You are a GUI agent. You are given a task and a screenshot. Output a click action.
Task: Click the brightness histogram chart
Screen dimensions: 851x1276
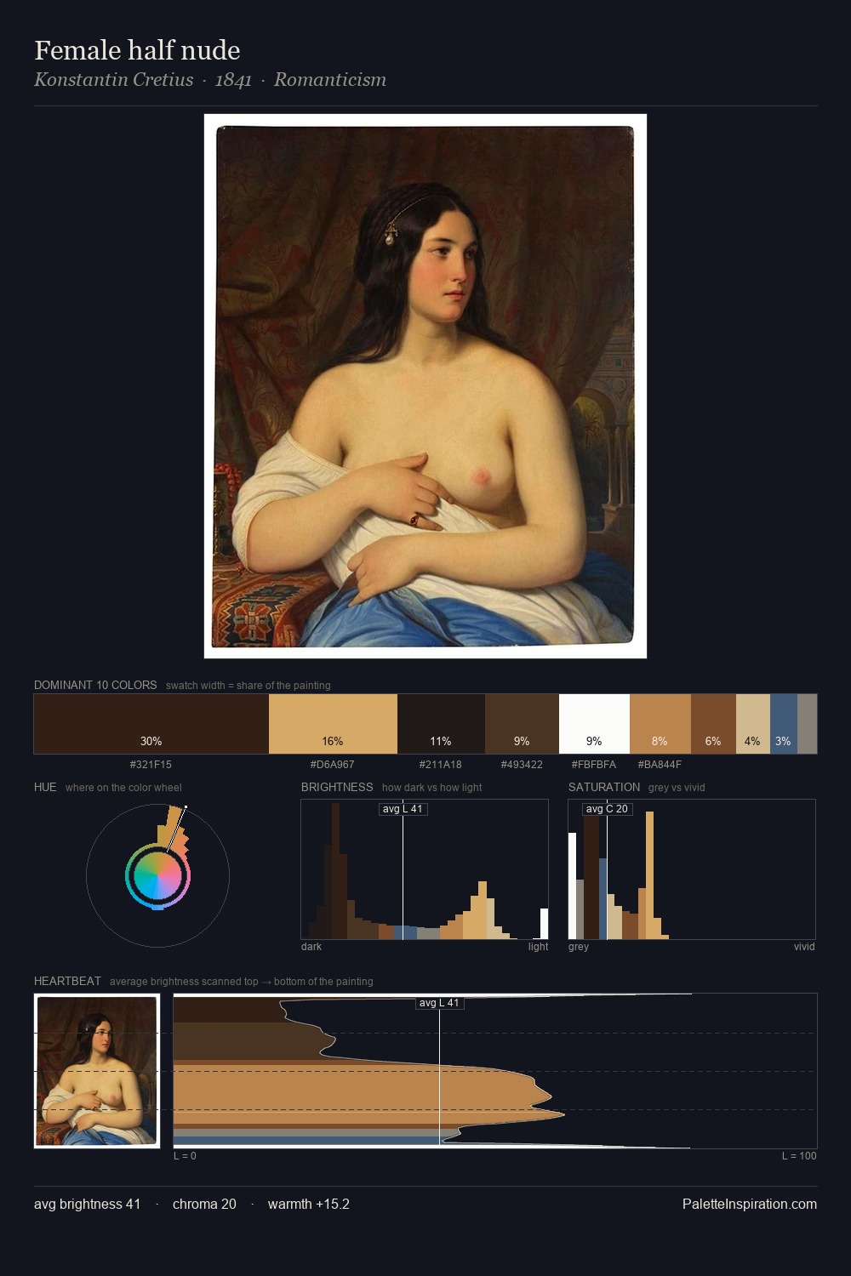(x=425, y=869)
